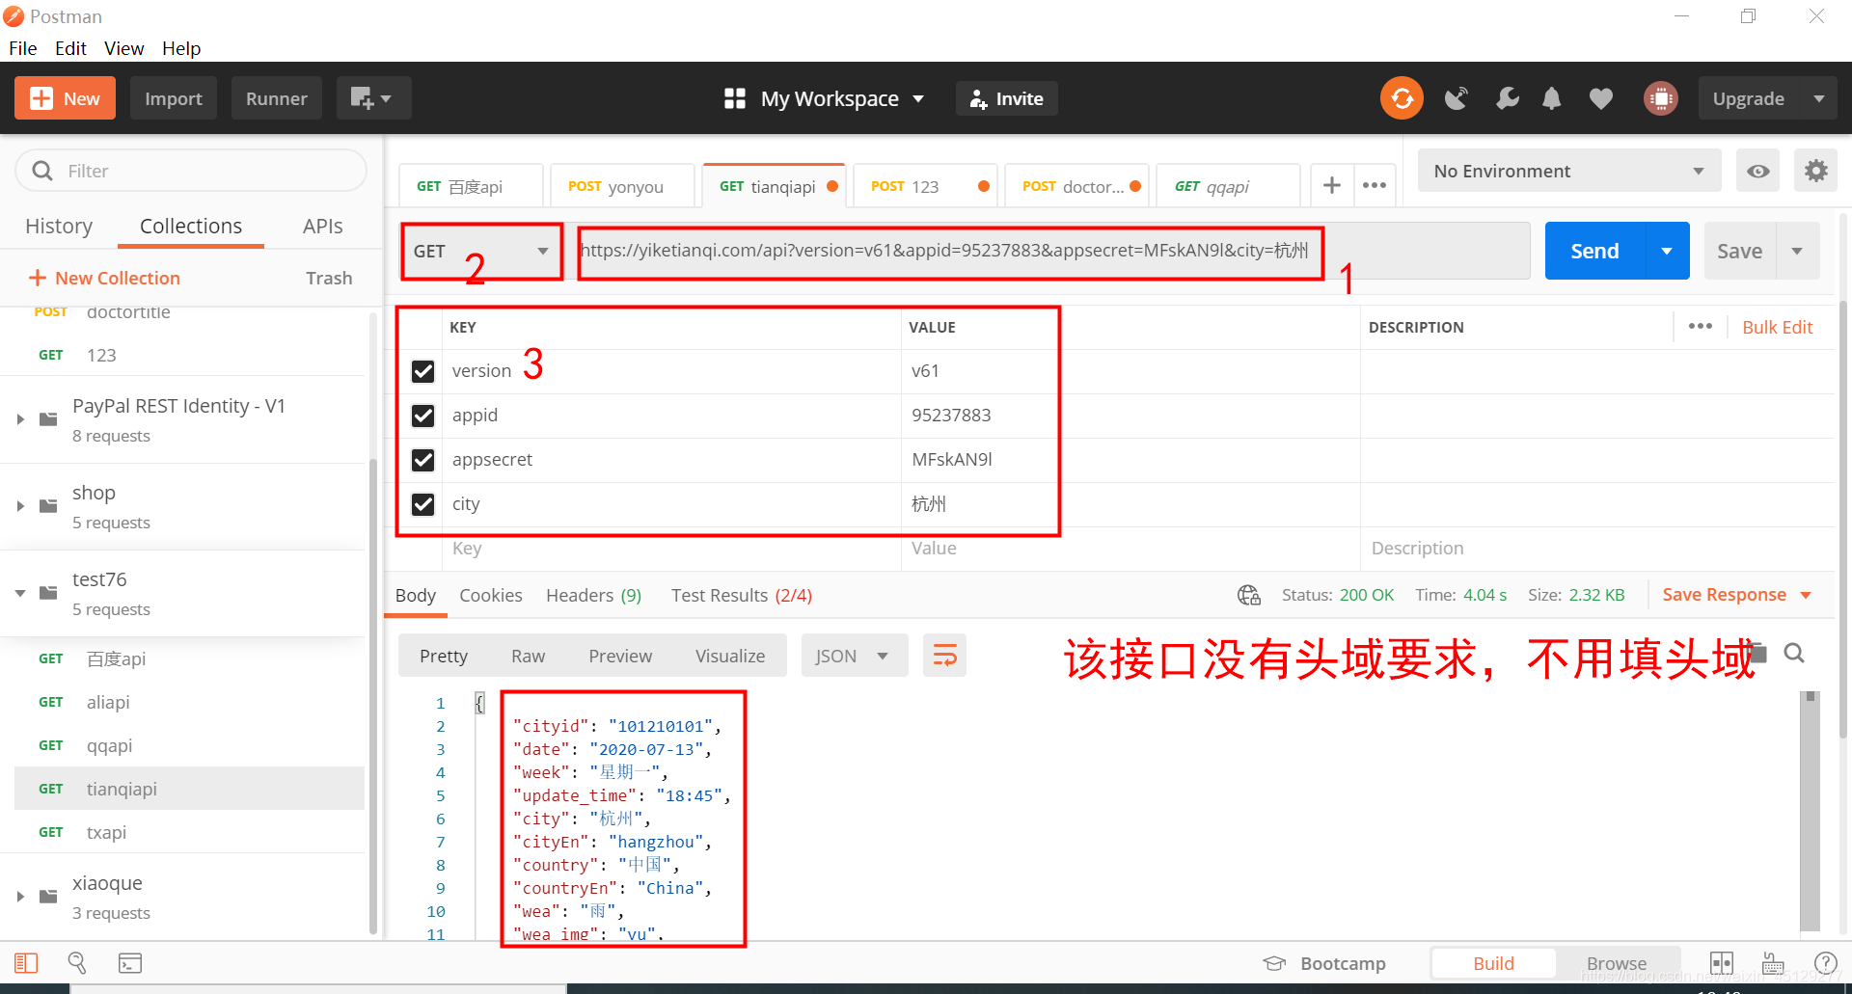Screen dimensions: 1852x994
Task: Click the New button
Action: pos(65,98)
